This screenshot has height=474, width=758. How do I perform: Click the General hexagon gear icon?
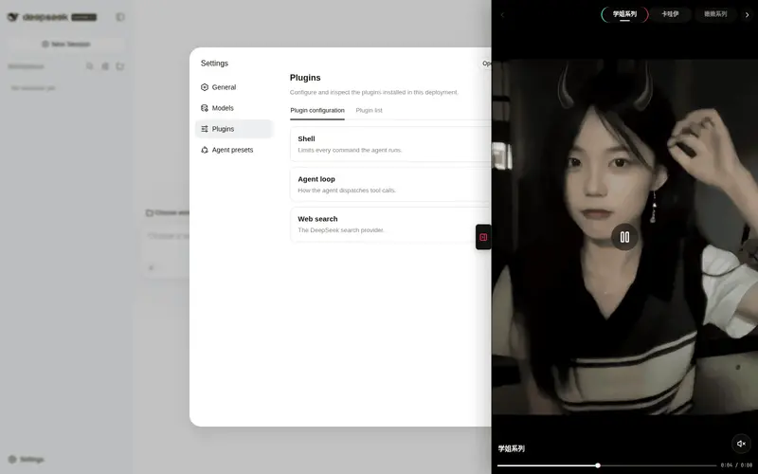tap(205, 87)
